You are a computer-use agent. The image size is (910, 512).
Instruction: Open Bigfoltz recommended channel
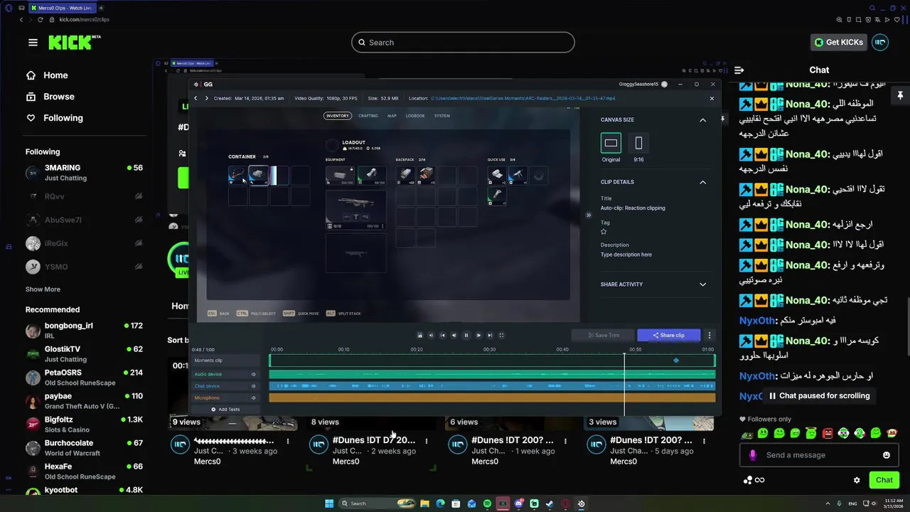point(84,425)
